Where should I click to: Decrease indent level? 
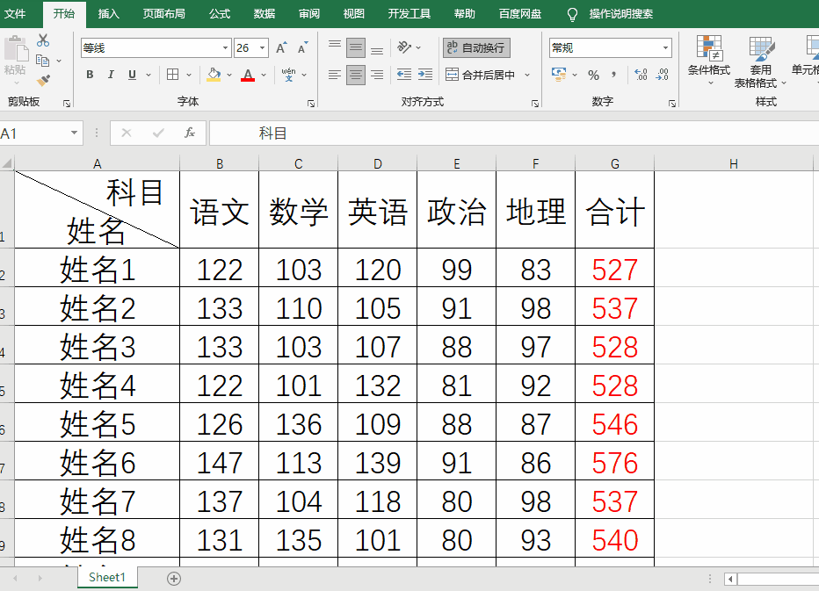[404, 75]
